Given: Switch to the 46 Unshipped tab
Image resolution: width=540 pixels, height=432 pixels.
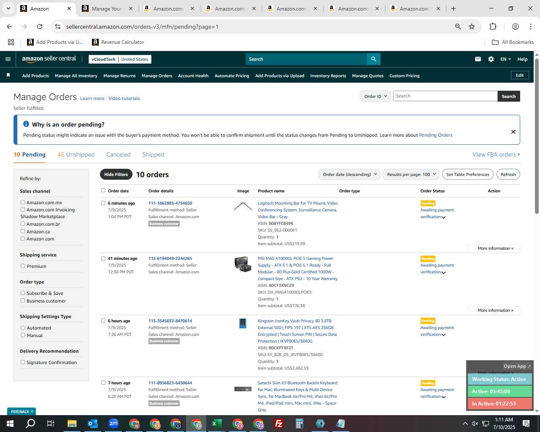Looking at the screenshot, I should [76, 154].
